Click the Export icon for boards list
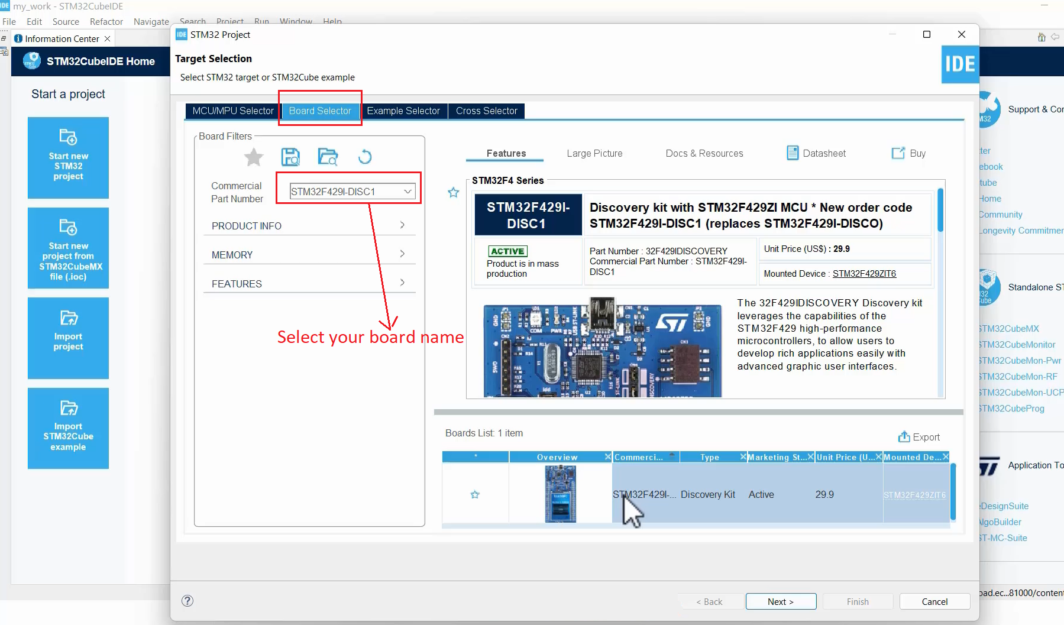The width and height of the screenshot is (1064, 625). tap(904, 437)
